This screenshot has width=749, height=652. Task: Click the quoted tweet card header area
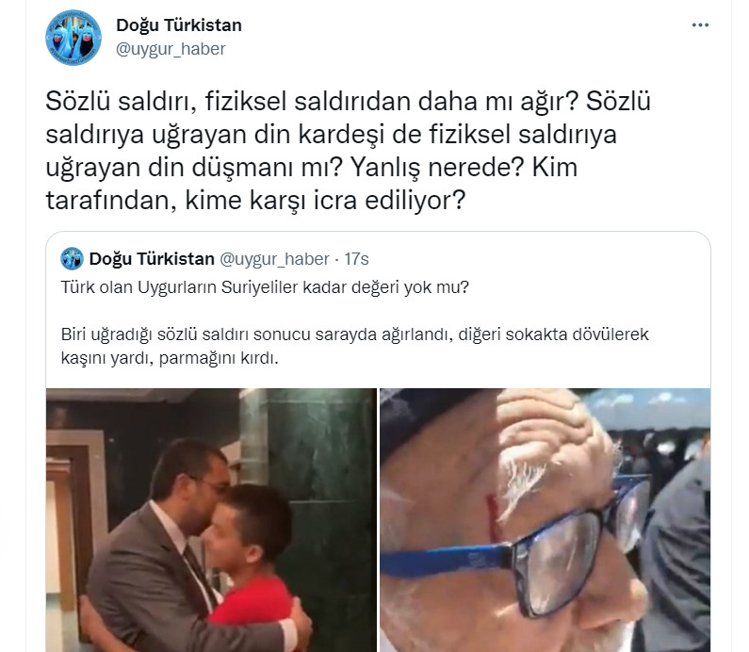point(215,258)
